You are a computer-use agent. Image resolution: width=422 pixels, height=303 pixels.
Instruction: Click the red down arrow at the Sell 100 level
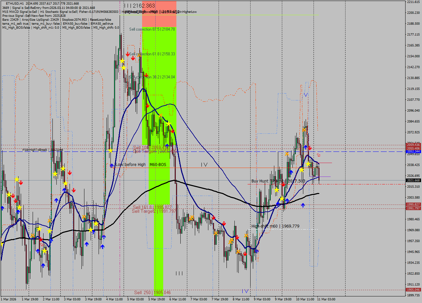173,131
